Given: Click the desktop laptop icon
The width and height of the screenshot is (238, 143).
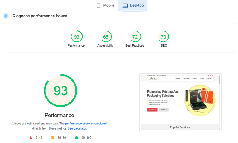Looking at the screenshot, I should (x=125, y=5).
